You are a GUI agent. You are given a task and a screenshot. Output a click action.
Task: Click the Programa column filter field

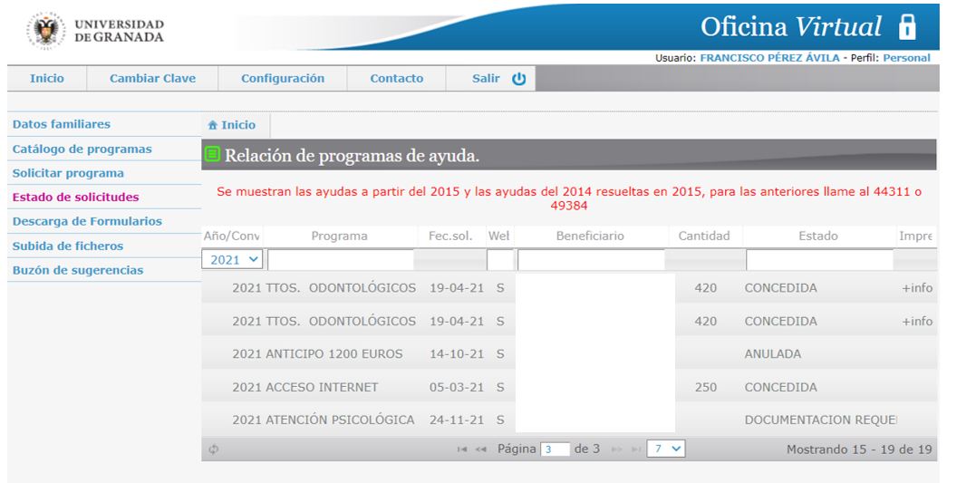pos(340,261)
